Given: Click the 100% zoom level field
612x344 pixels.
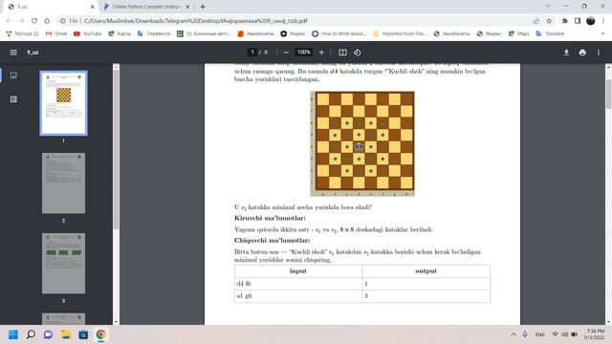Looking at the screenshot, I should click(x=303, y=52).
